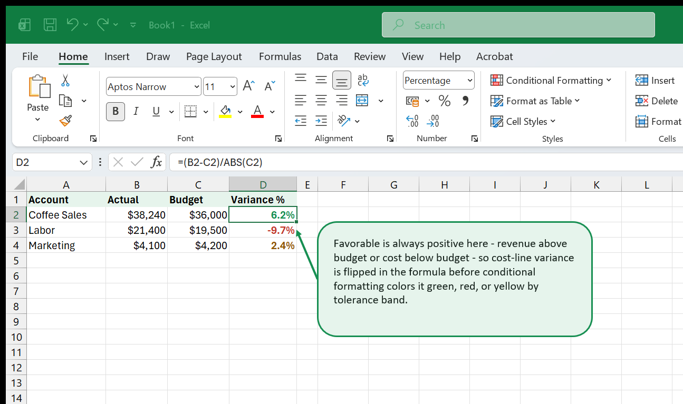Image resolution: width=683 pixels, height=404 pixels.
Task: Click Increase Decimal icon
Action: click(412, 121)
